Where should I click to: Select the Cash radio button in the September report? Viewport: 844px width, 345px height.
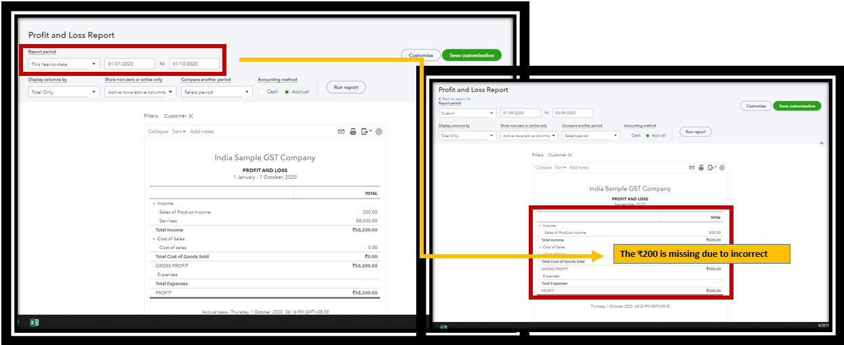(x=627, y=136)
